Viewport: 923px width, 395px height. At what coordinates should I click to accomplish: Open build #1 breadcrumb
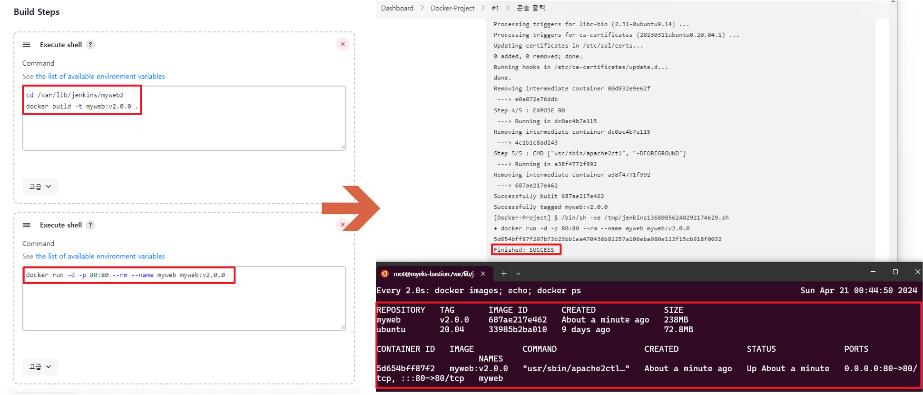495,8
